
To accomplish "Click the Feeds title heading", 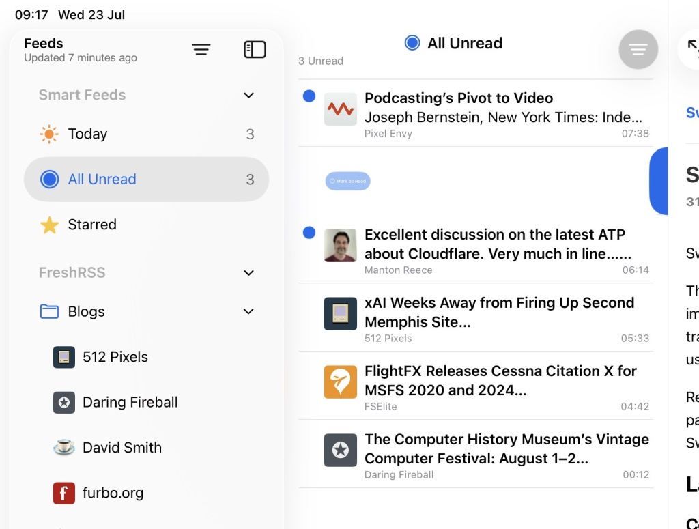I will [44, 43].
